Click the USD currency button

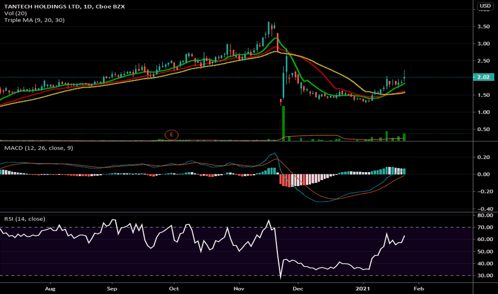coord(485,6)
